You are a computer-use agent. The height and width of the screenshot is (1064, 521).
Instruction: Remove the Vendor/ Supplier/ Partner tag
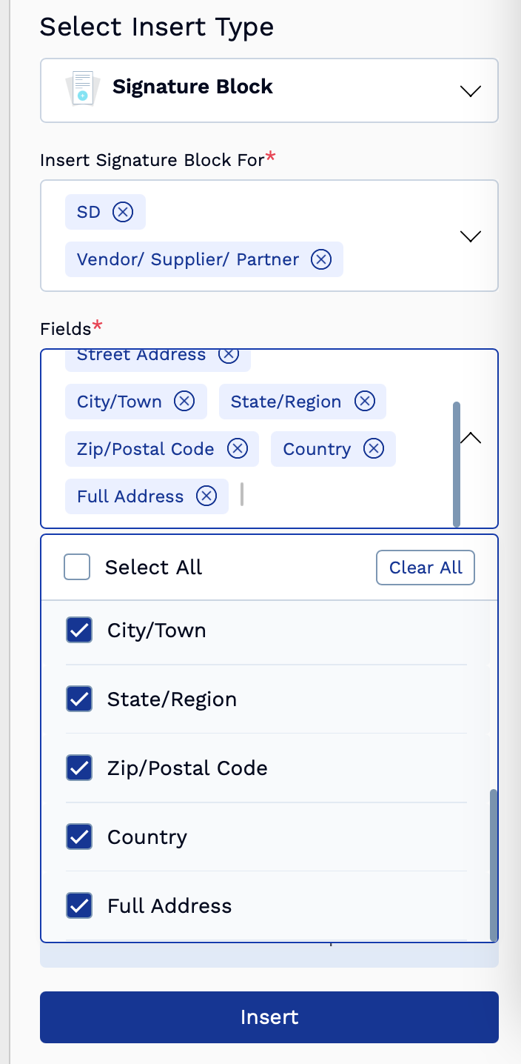[321, 259]
